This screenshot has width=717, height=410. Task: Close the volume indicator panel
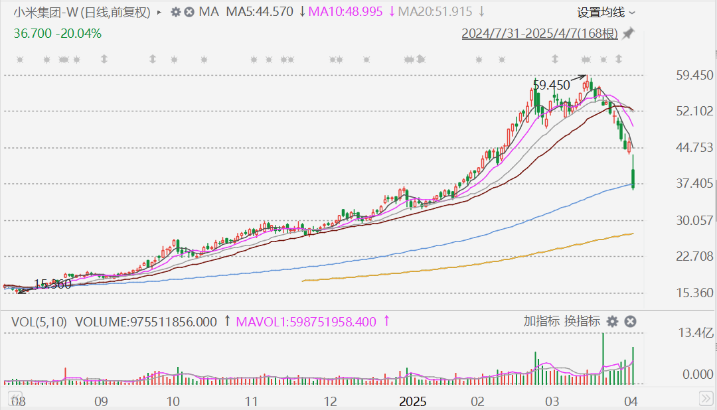pyautogui.click(x=630, y=322)
